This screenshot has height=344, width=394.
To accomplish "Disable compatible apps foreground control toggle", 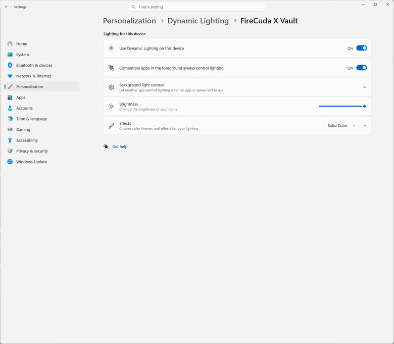I will click(361, 68).
